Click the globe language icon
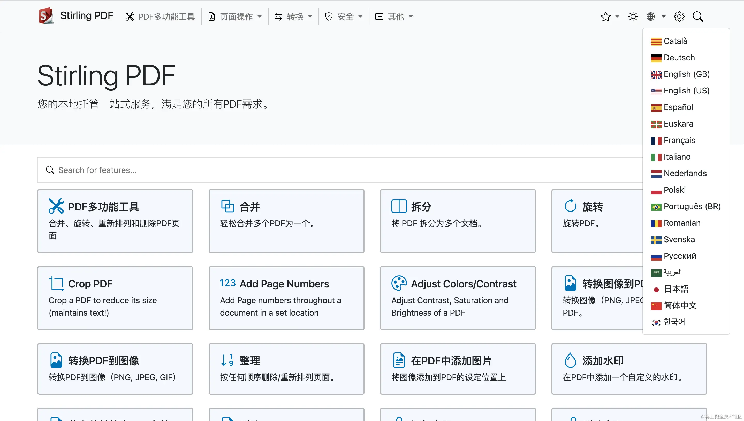Viewport: 744px width, 421px height. tap(650, 17)
